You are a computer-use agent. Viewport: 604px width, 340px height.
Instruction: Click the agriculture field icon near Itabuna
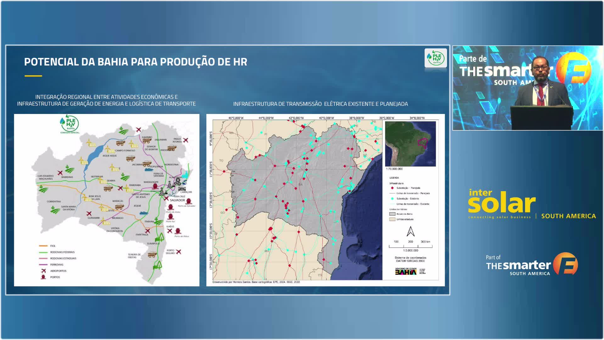click(158, 221)
